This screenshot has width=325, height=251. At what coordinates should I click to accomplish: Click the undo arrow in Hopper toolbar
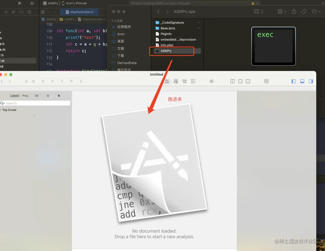coord(26,81)
